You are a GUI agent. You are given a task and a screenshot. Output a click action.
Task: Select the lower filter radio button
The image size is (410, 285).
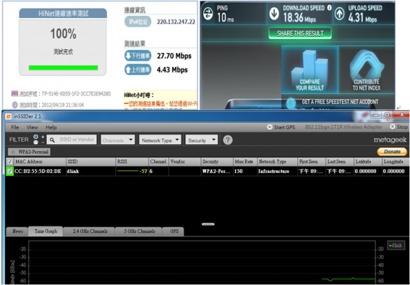36,142
